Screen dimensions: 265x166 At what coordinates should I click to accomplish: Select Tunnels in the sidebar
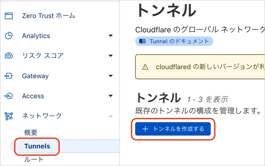[x=37, y=146]
